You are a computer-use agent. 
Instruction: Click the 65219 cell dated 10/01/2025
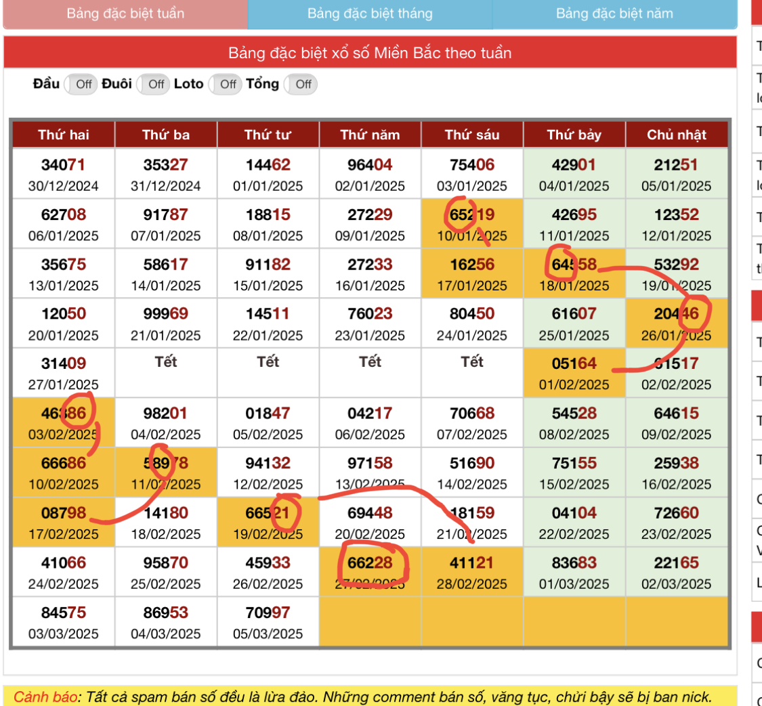(x=472, y=224)
